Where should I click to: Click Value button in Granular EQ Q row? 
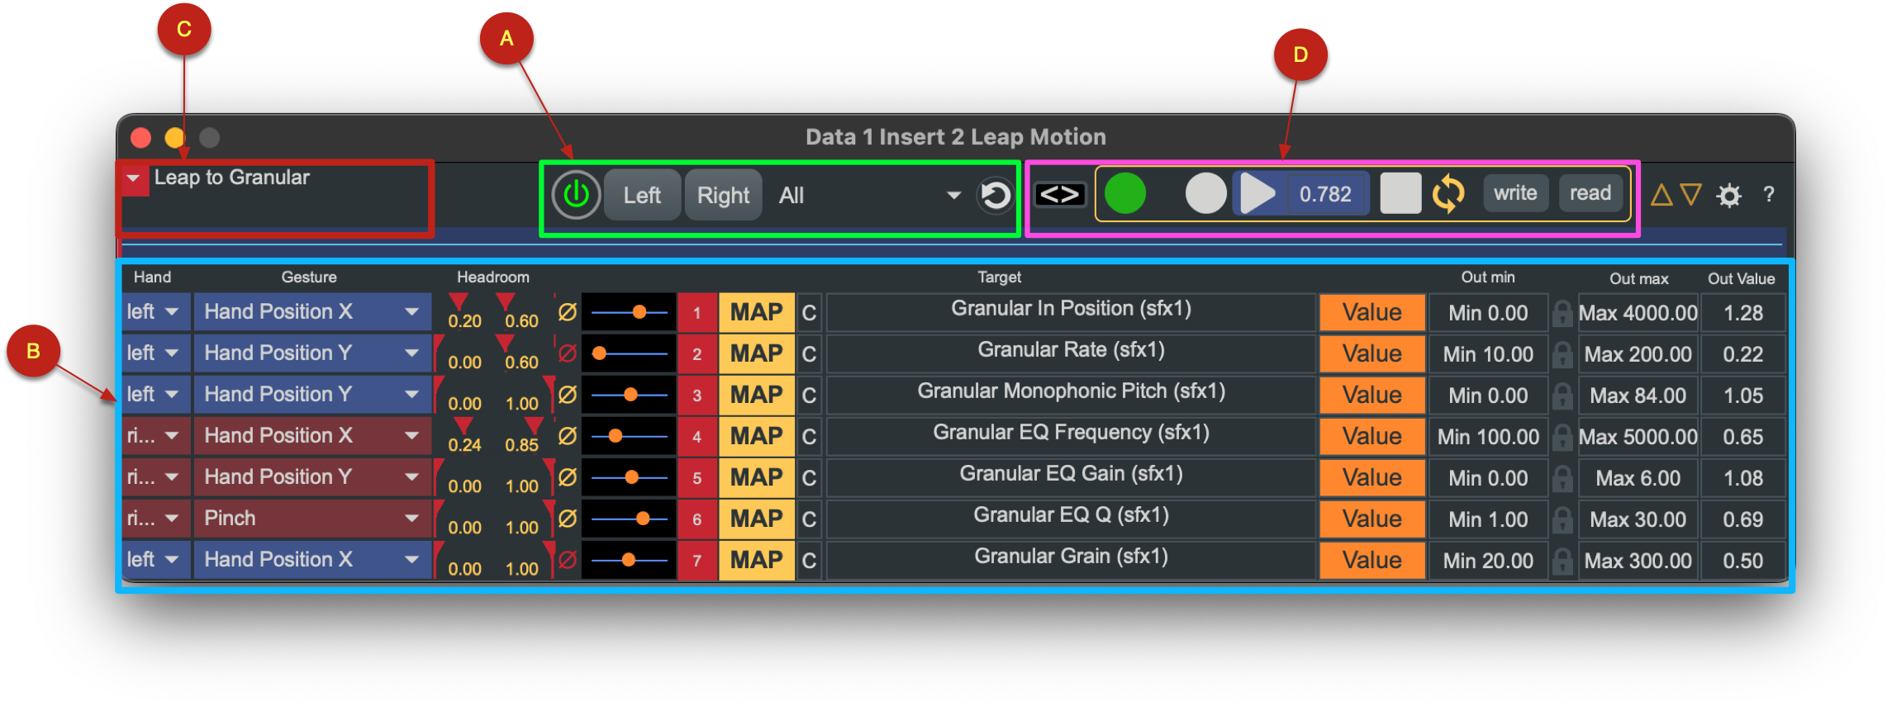(x=1371, y=519)
